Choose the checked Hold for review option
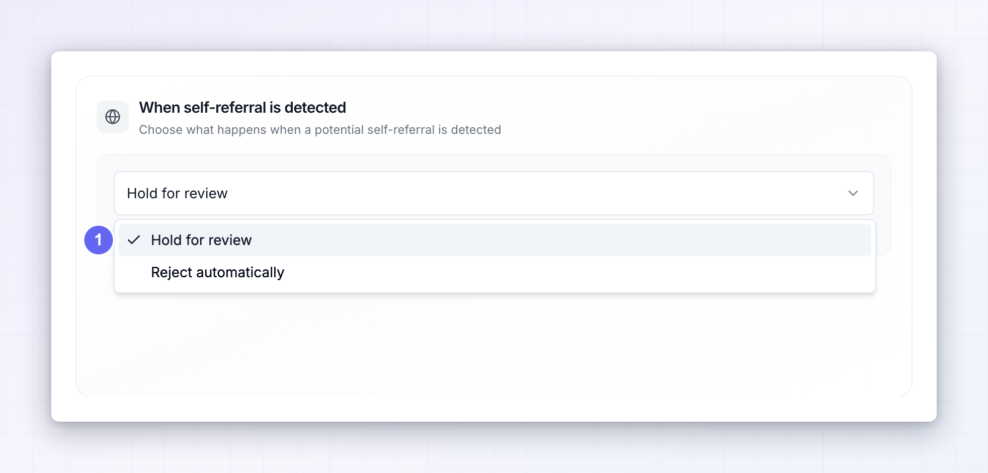 point(495,240)
